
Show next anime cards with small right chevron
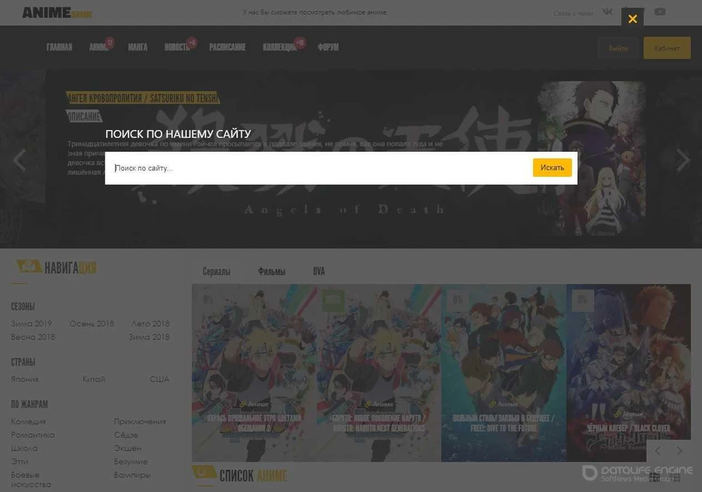(680, 451)
